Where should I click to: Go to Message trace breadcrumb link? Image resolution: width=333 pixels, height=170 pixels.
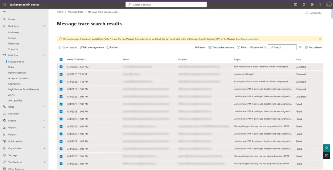coord(76,12)
